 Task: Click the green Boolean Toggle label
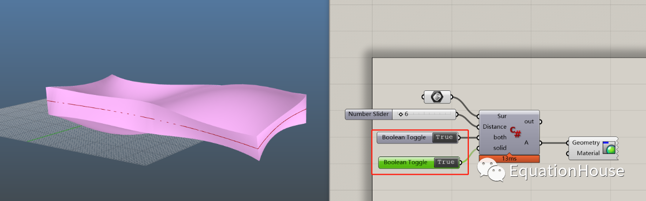pyautogui.click(x=406, y=162)
